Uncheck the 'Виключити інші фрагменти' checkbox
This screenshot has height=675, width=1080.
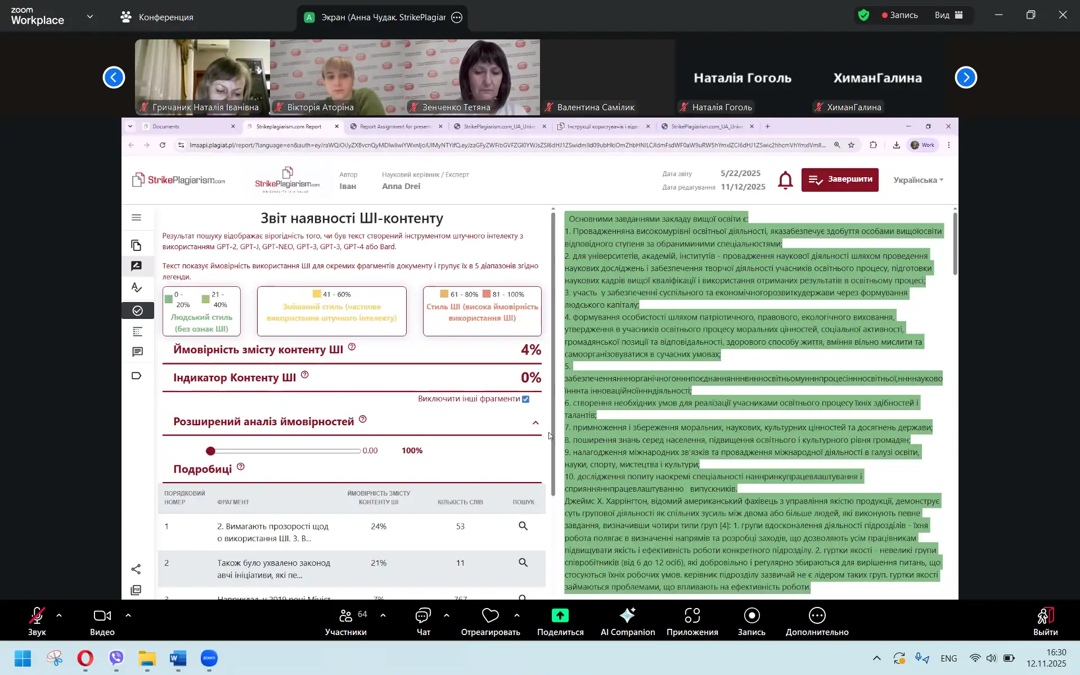point(525,399)
